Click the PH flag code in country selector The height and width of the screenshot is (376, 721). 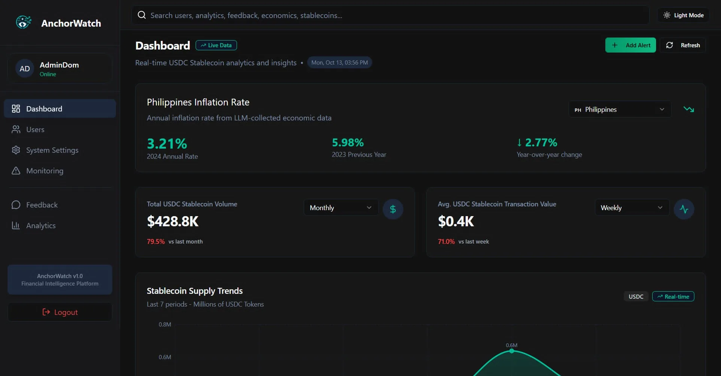point(578,110)
